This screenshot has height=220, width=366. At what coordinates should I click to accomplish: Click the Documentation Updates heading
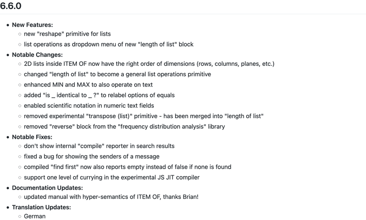(47, 188)
